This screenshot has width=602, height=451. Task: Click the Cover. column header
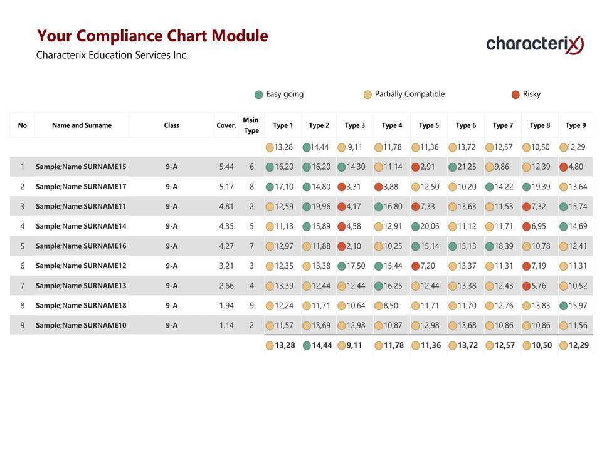[x=226, y=125]
